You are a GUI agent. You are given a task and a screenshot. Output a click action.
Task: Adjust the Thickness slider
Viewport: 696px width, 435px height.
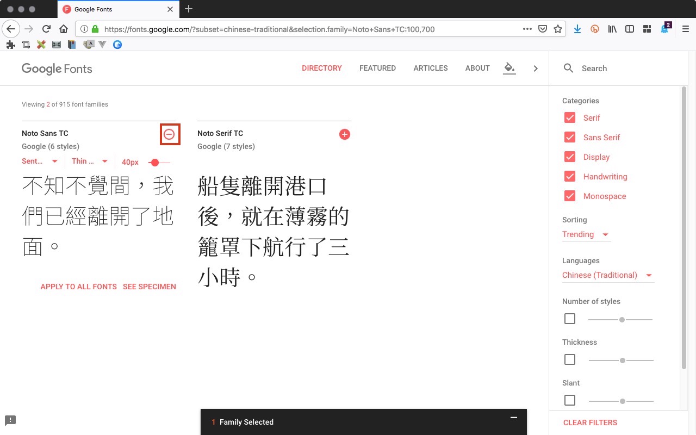tap(621, 361)
